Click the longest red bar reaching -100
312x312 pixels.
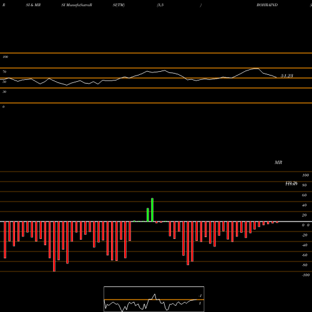54,246
